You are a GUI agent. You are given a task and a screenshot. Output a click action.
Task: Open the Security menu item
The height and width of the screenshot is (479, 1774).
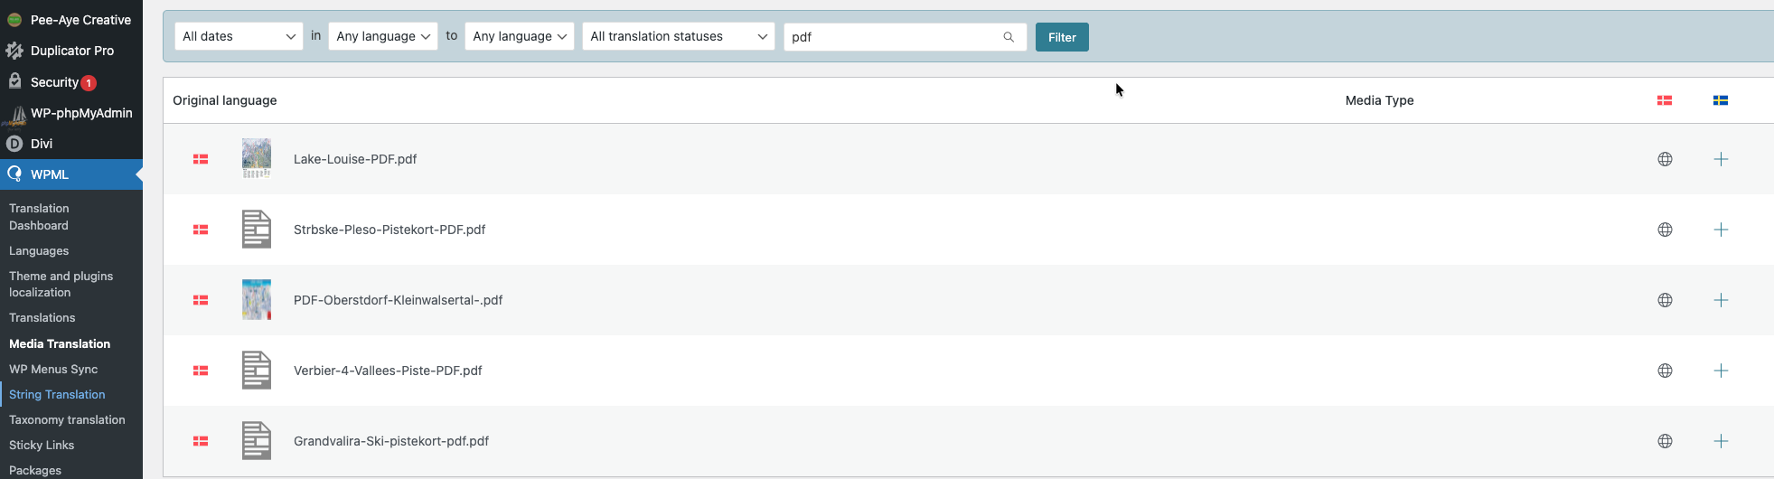(x=54, y=82)
